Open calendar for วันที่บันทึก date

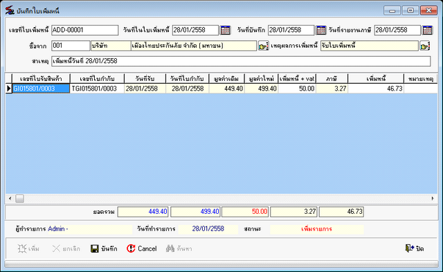point(320,30)
